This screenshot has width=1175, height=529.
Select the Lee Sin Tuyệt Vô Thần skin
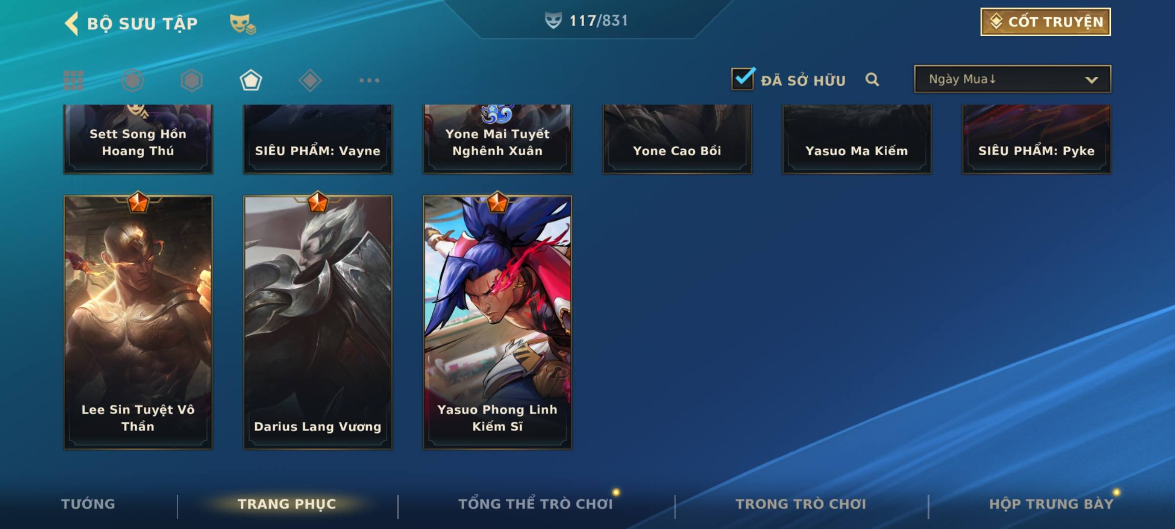(138, 322)
